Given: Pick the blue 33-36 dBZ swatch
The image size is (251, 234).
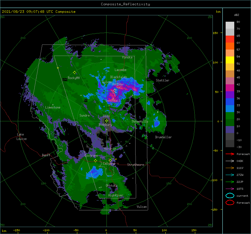Looking at the screenshot, I should (x=230, y=102).
